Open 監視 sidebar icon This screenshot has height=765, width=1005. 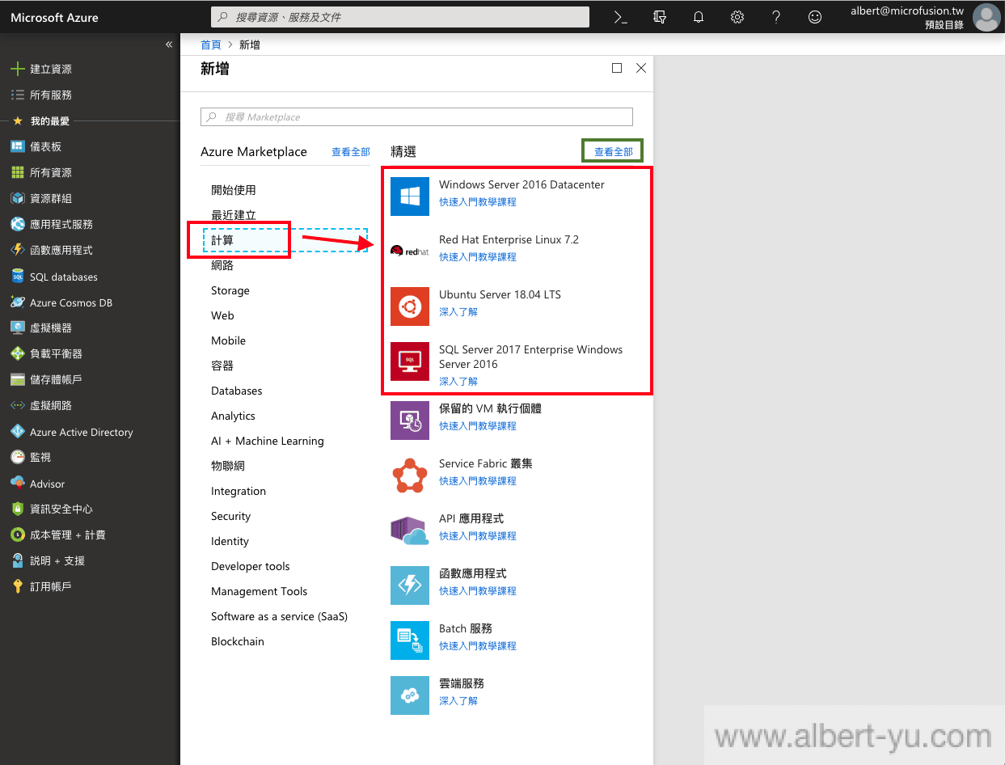click(17, 457)
